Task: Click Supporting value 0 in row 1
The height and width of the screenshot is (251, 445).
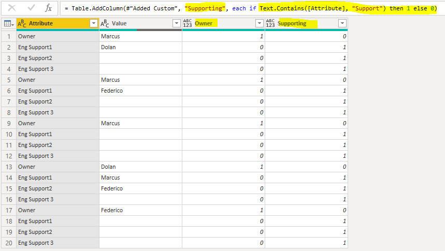Action: coord(306,36)
